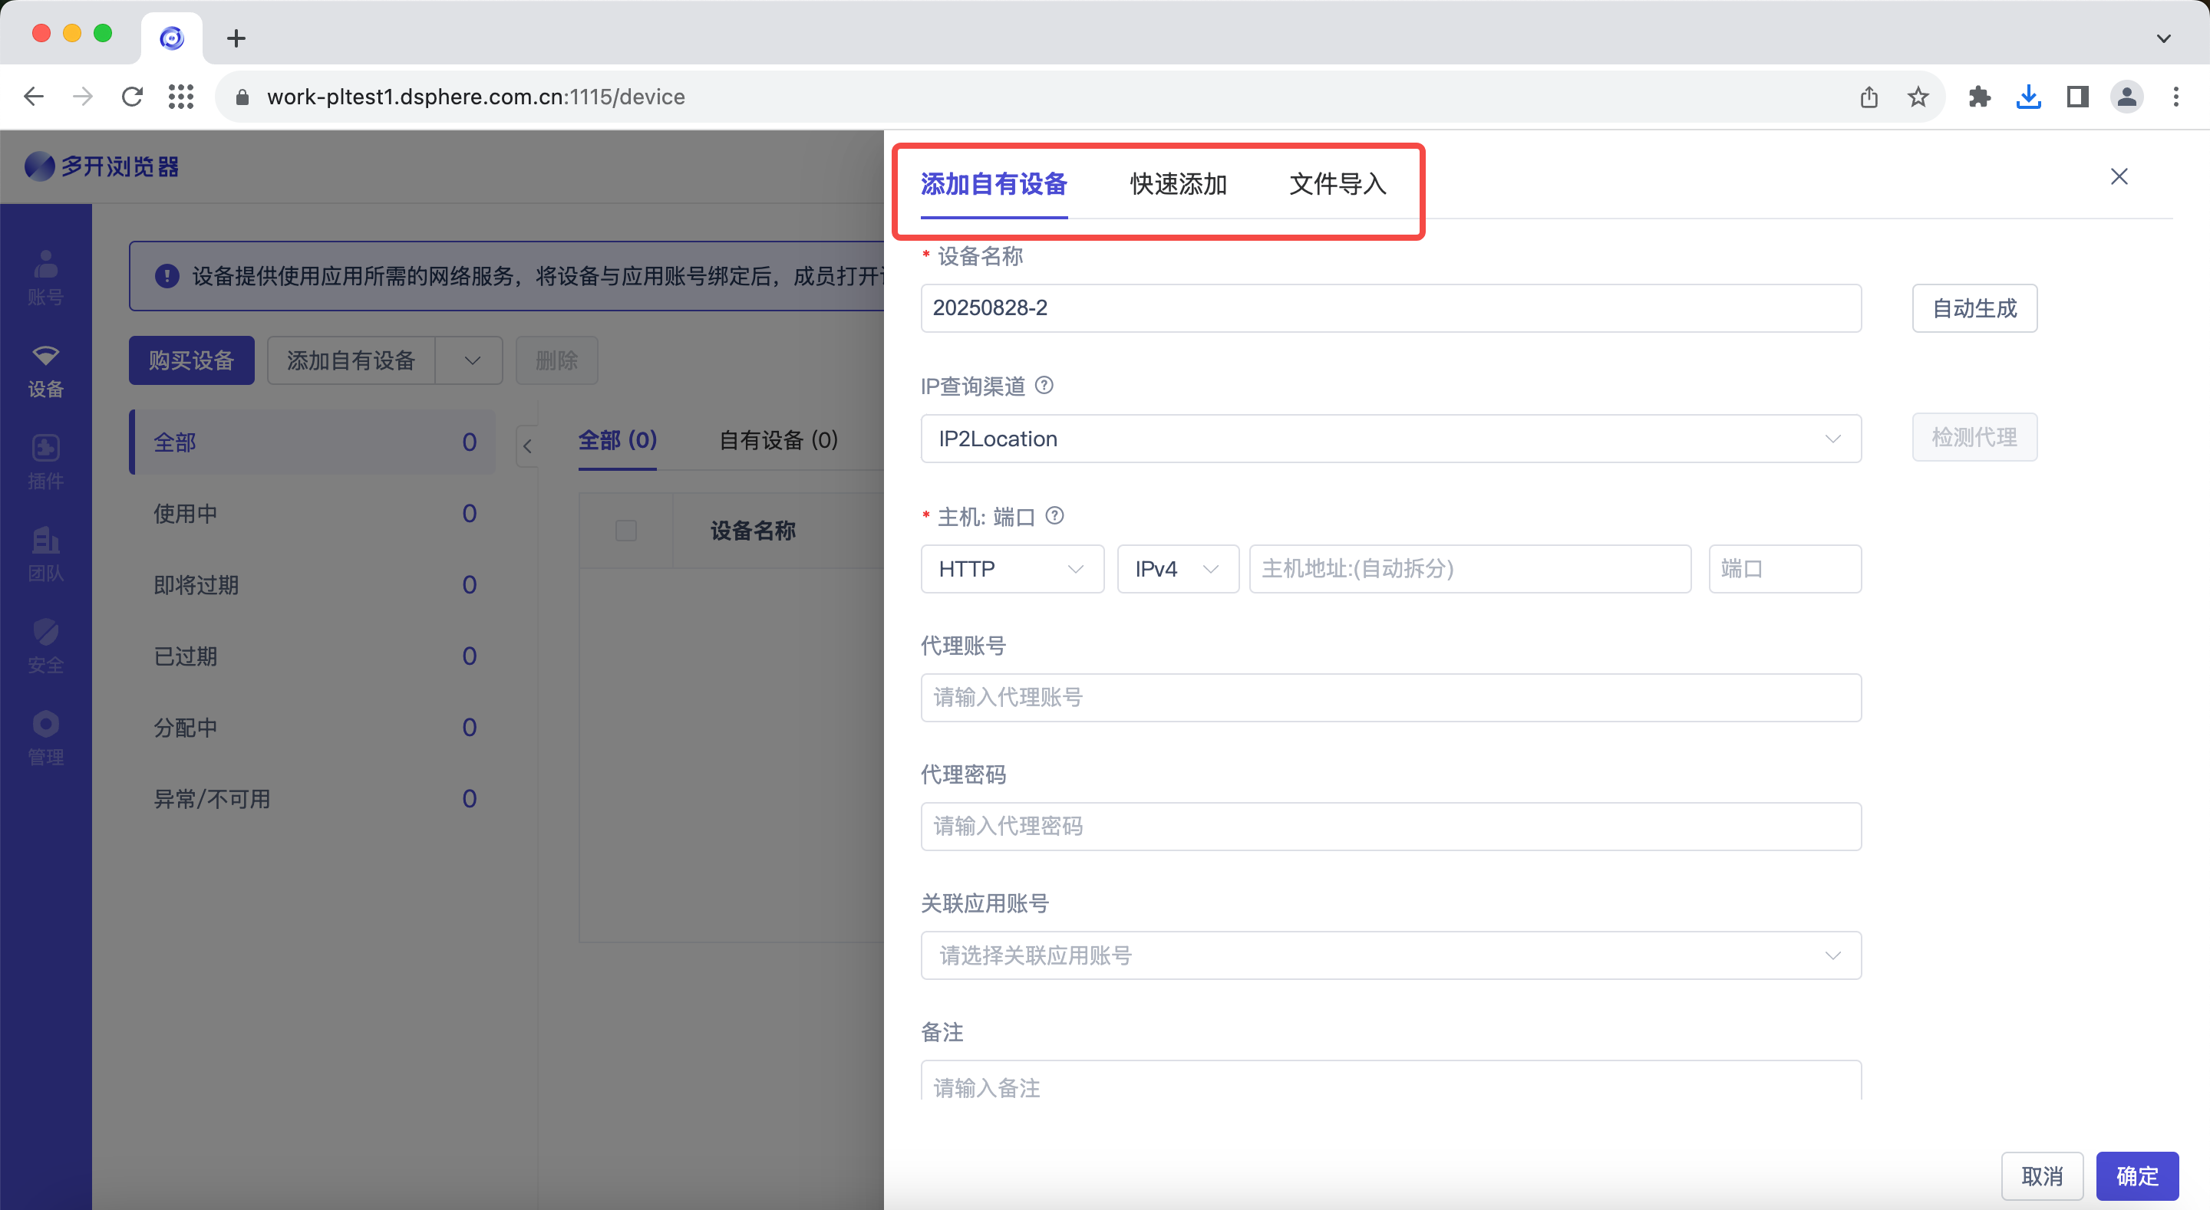Switch to the 添加自有设备 tab

coord(994,183)
